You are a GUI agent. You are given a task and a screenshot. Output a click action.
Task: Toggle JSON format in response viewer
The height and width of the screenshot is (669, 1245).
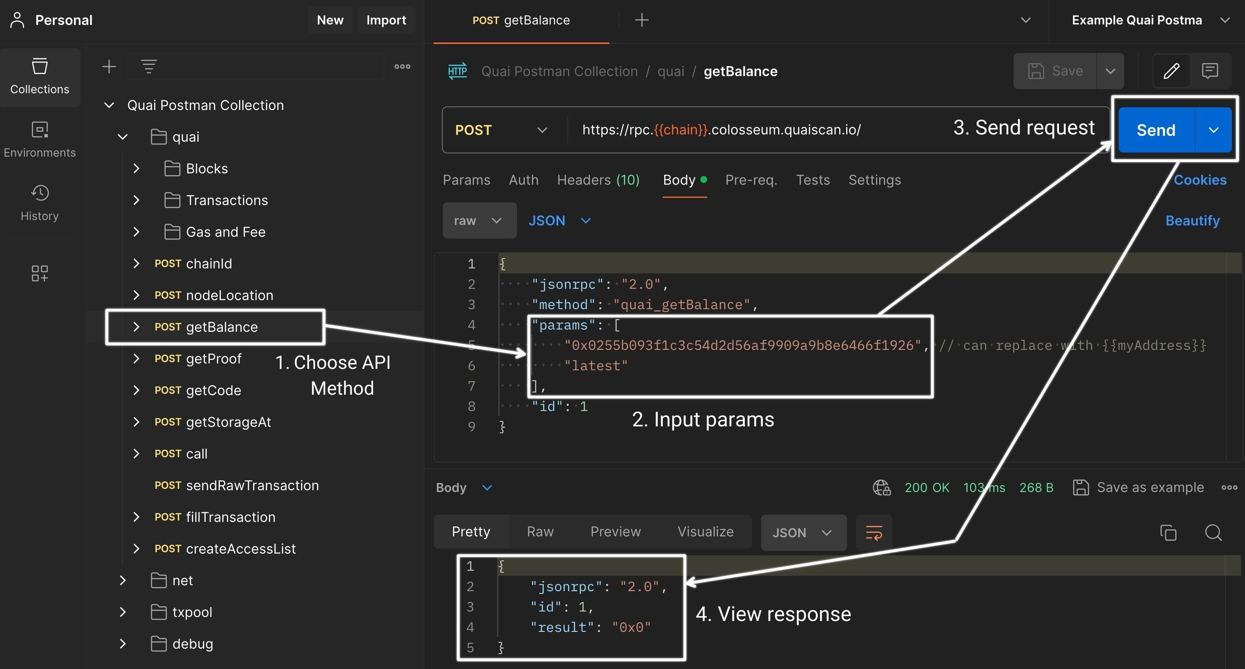(803, 531)
